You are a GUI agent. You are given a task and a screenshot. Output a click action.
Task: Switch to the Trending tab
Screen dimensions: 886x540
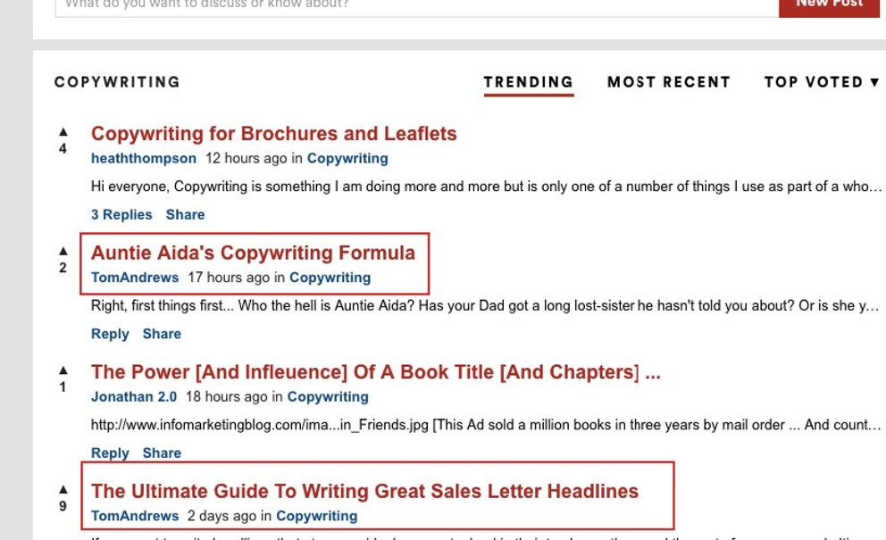click(529, 82)
